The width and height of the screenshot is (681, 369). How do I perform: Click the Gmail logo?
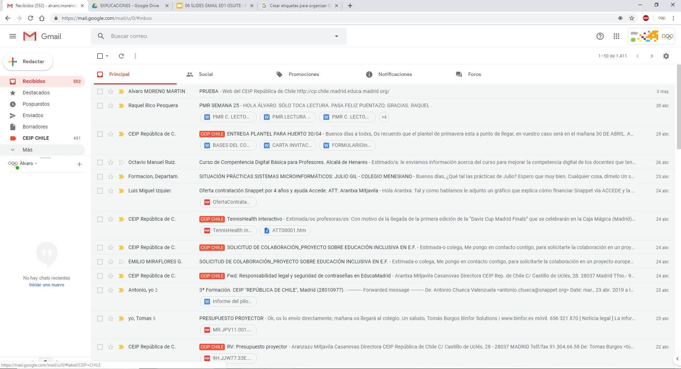pos(42,36)
